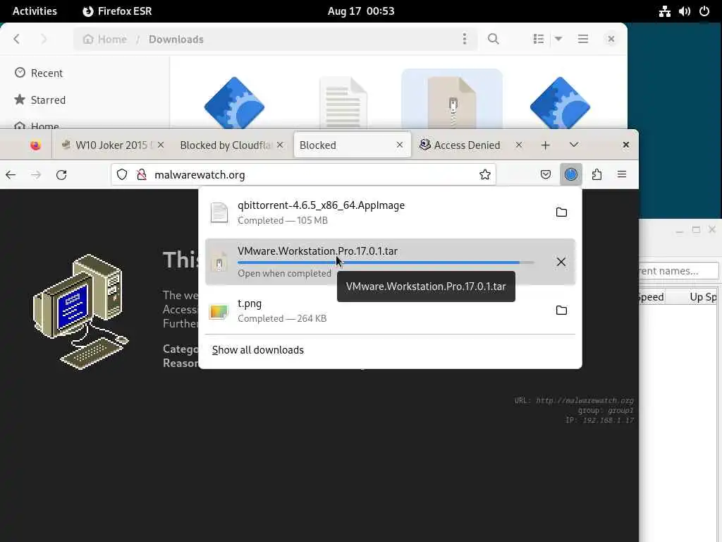Open the Firefox application hamburger menu
This screenshot has width=722, height=542.
pyautogui.click(x=622, y=174)
